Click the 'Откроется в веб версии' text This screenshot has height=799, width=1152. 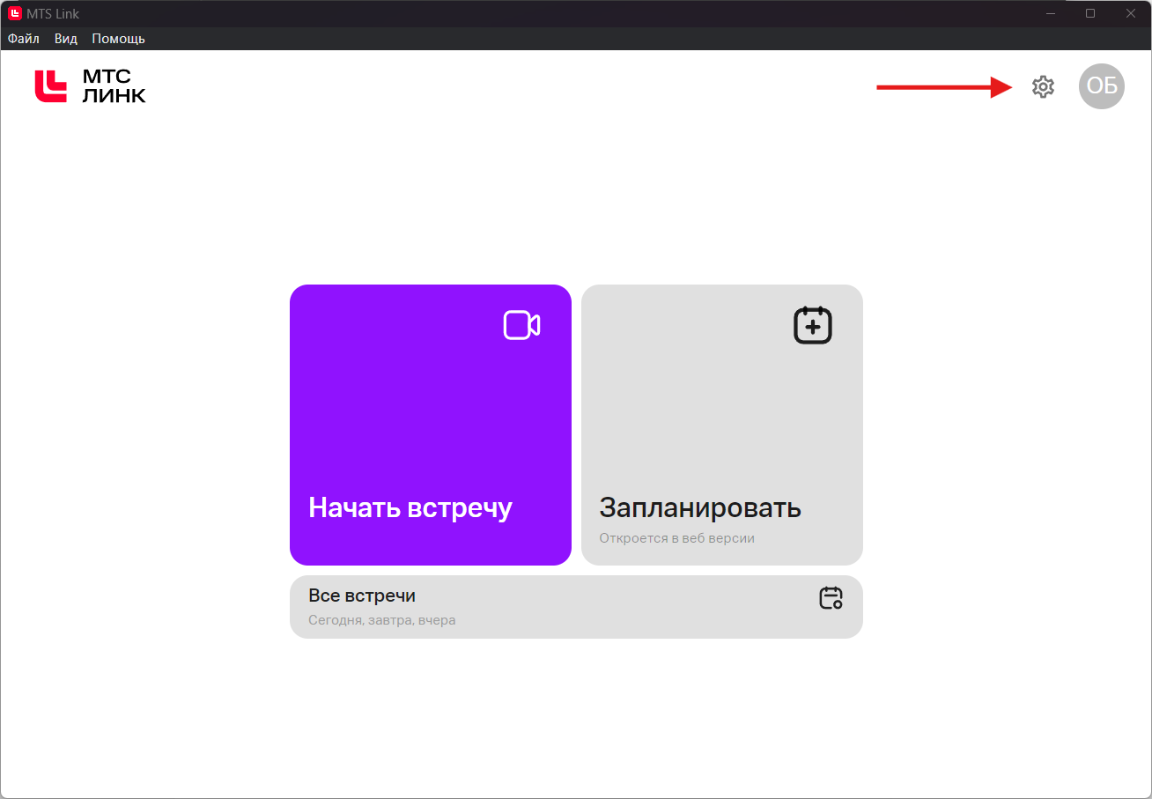[x=677, y=538]
